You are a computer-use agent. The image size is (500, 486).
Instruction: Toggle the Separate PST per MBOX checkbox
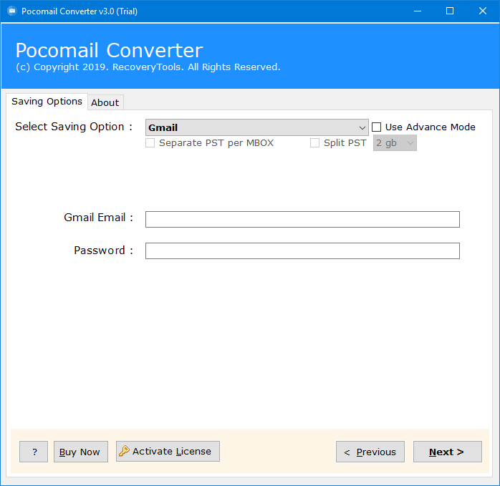[150, 142]
